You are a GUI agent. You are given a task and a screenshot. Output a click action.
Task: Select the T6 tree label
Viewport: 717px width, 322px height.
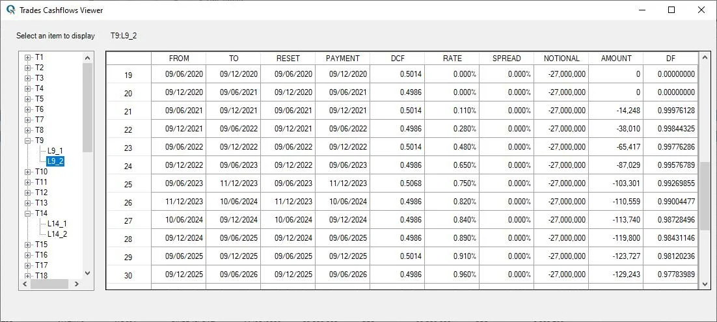[39, 109]
